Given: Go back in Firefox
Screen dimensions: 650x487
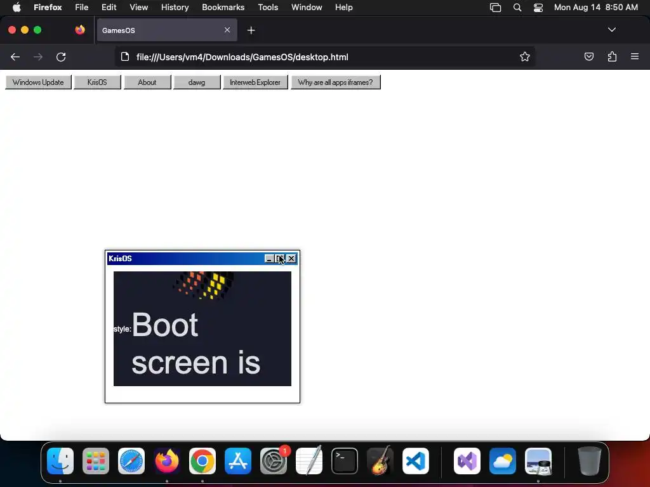Looking at the screenshot, I should pyautogui.click(x=15, y=57).
